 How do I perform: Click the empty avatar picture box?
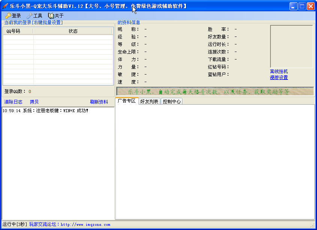tap(291, 46)
